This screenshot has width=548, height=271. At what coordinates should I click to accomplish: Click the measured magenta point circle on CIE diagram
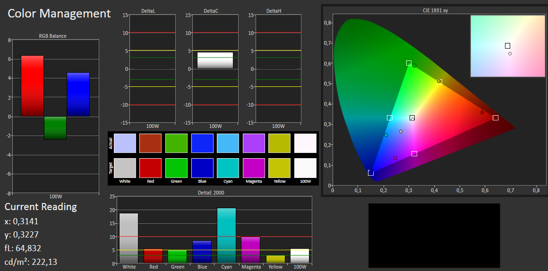point(395,158)
